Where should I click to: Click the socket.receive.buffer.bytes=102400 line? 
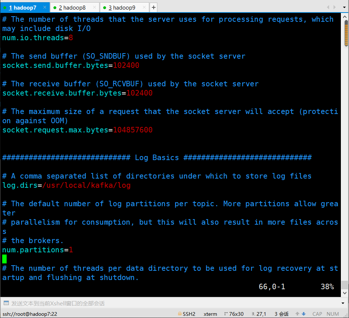(x=77, y=93)
